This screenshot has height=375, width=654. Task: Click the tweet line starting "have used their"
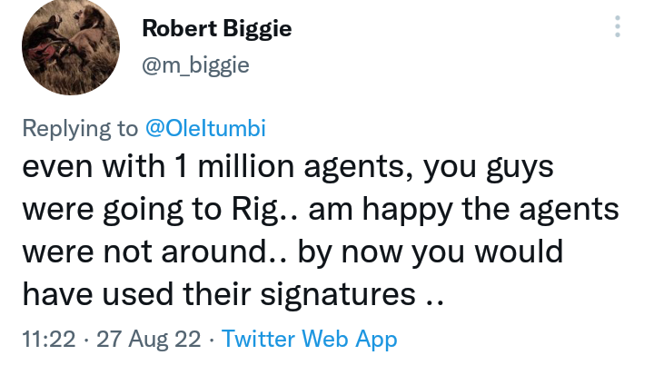coord(233,292)
